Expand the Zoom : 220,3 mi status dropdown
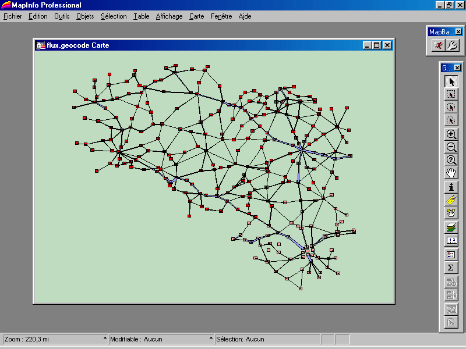This screenshot has width=466, height=349. pos(105,339)
